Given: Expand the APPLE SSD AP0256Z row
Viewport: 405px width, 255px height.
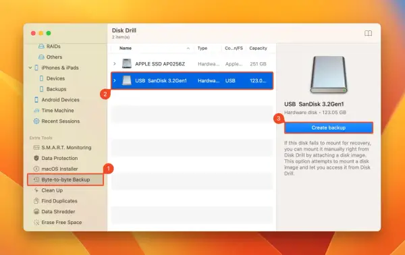Looking at the screenshot, I should [x=115, y=63].
